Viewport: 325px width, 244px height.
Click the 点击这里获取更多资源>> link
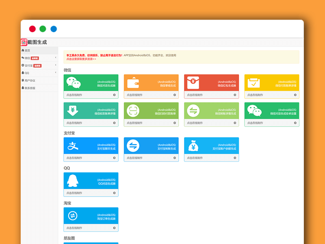point(81,59)
